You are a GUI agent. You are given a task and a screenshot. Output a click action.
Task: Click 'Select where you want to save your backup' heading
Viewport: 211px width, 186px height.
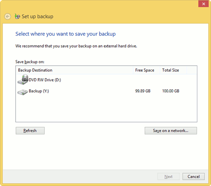tap(66, 34)
